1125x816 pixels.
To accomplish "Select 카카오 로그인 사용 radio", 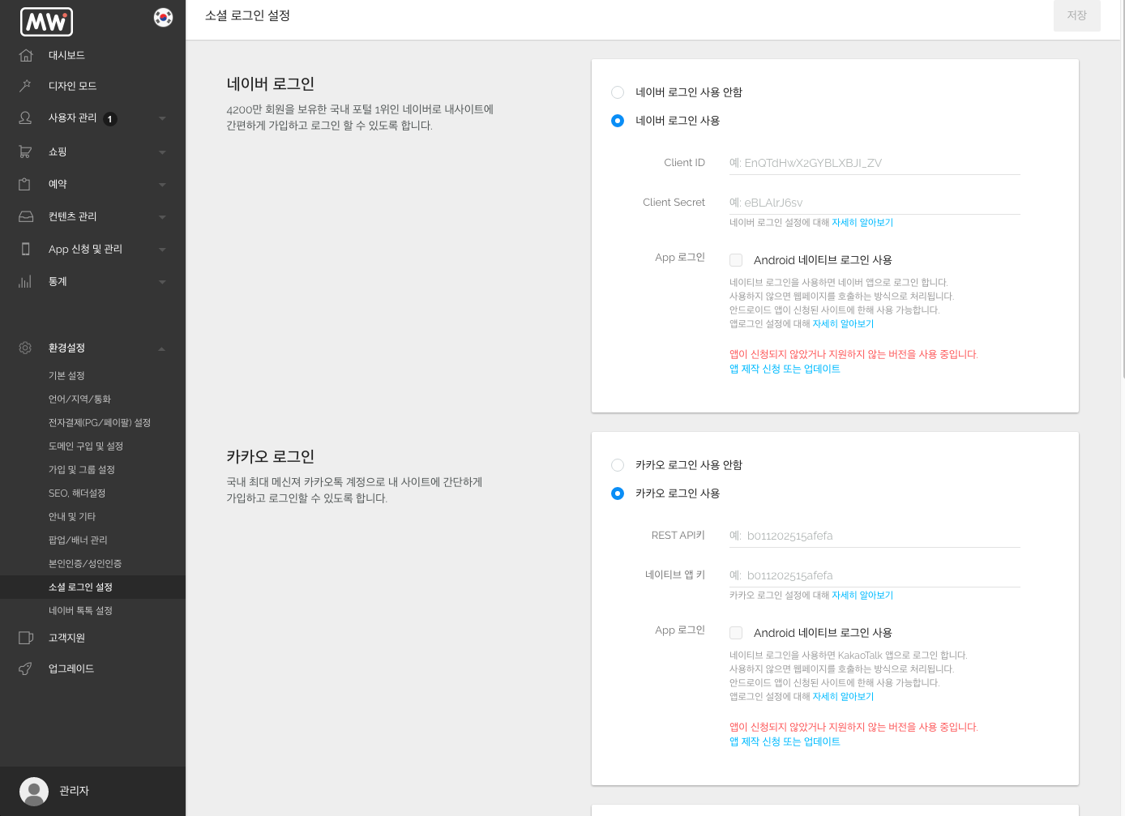I will [x=618, y=493].
